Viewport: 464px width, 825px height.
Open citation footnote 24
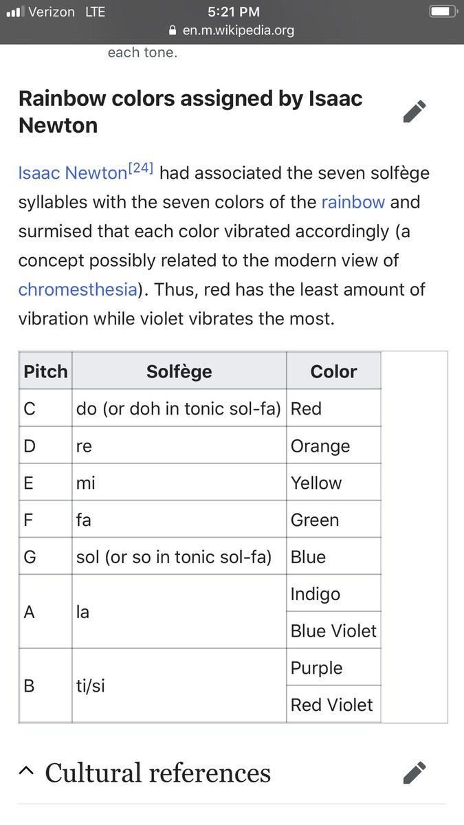140,169
